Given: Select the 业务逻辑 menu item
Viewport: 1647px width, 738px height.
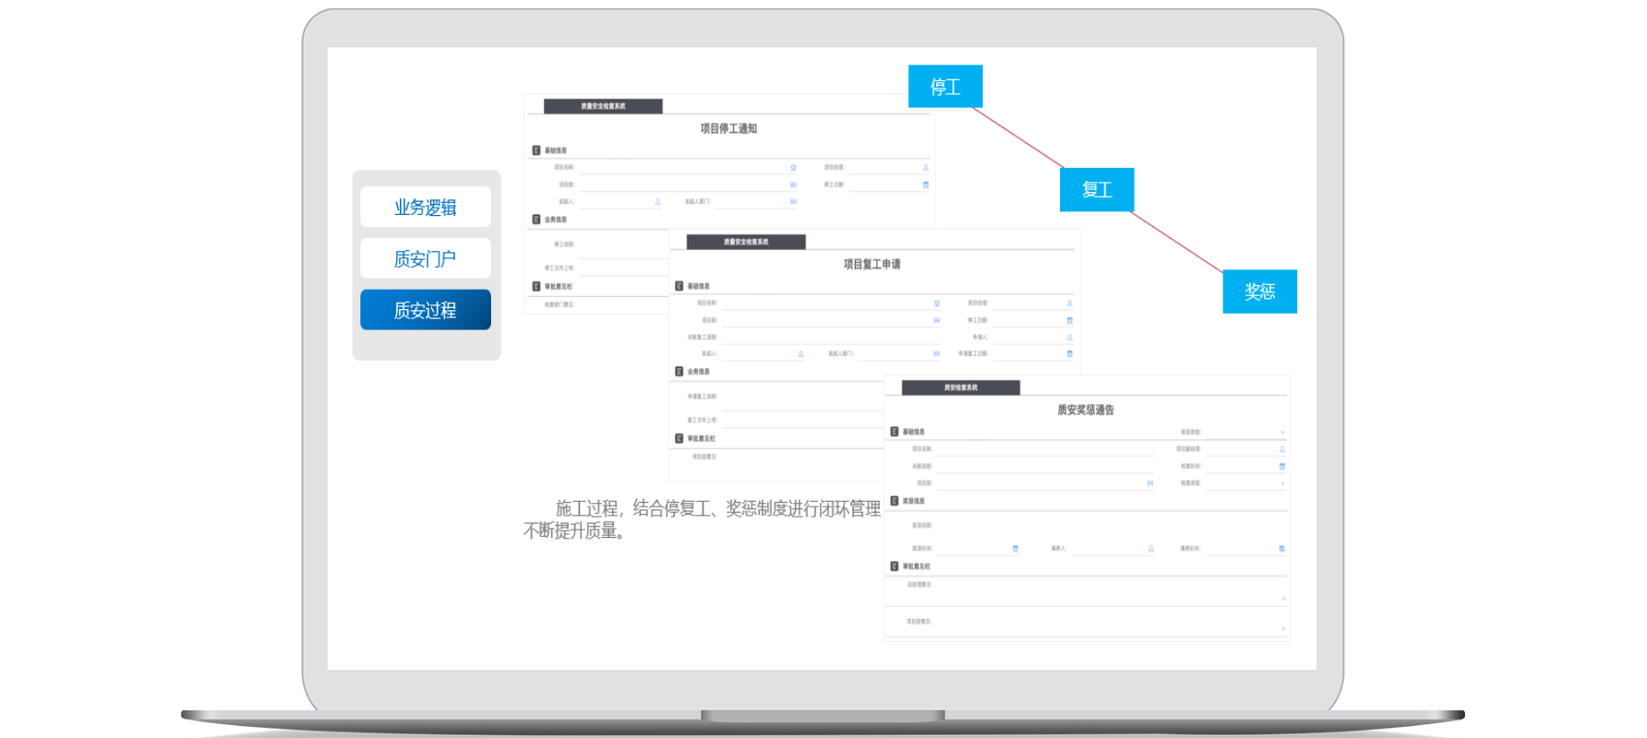Looking at the screenshot, I should 426,208.
